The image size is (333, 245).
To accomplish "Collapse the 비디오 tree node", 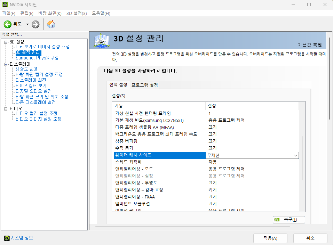I will [x=6, y=109].
